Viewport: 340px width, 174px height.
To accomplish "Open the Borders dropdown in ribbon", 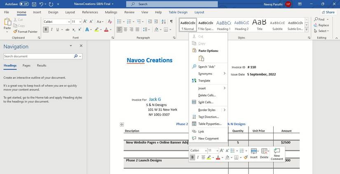I will click(x=170, y=30).
